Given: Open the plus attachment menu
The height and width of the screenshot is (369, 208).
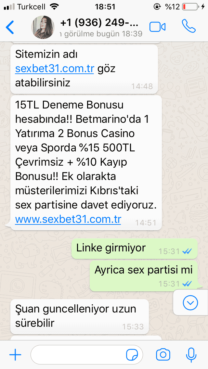Looking at the screenshot, I should point(15,354).
